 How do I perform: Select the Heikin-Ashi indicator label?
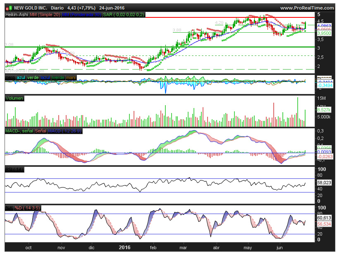(17, 15)
